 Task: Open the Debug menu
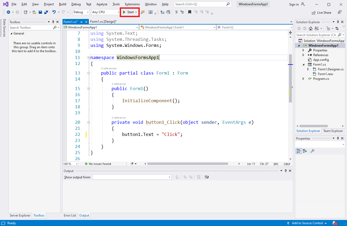point(76,4)
